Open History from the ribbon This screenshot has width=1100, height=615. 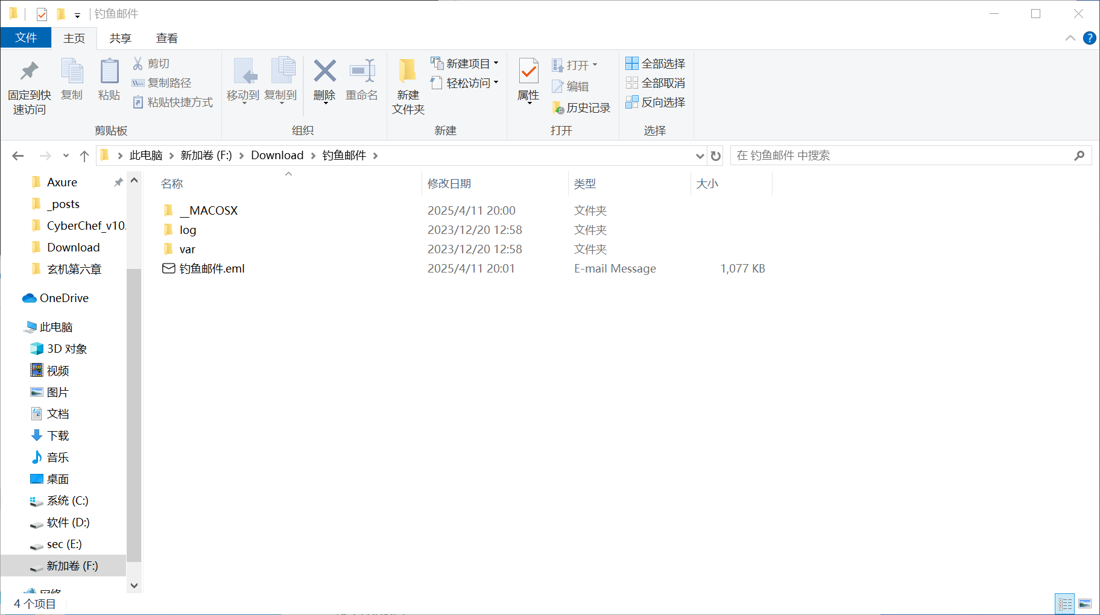tap(581, 108)
